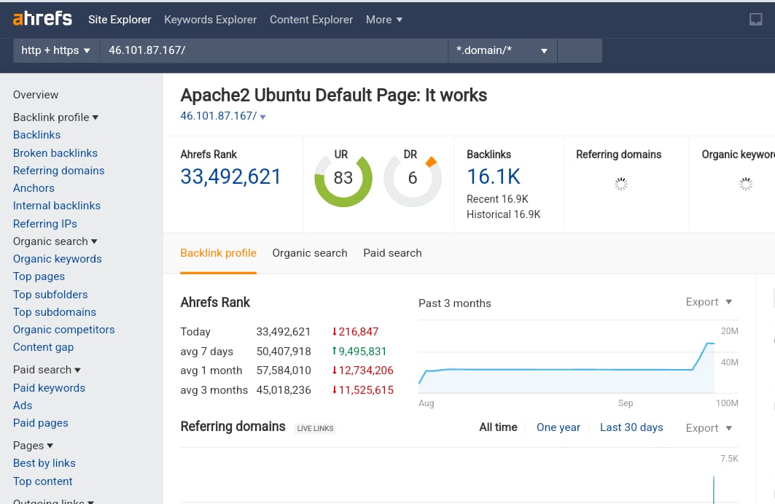This screenshot has height=504, width=775.
Task: Open Keywords Explorer from top navigation
Action: click(210, 20)
